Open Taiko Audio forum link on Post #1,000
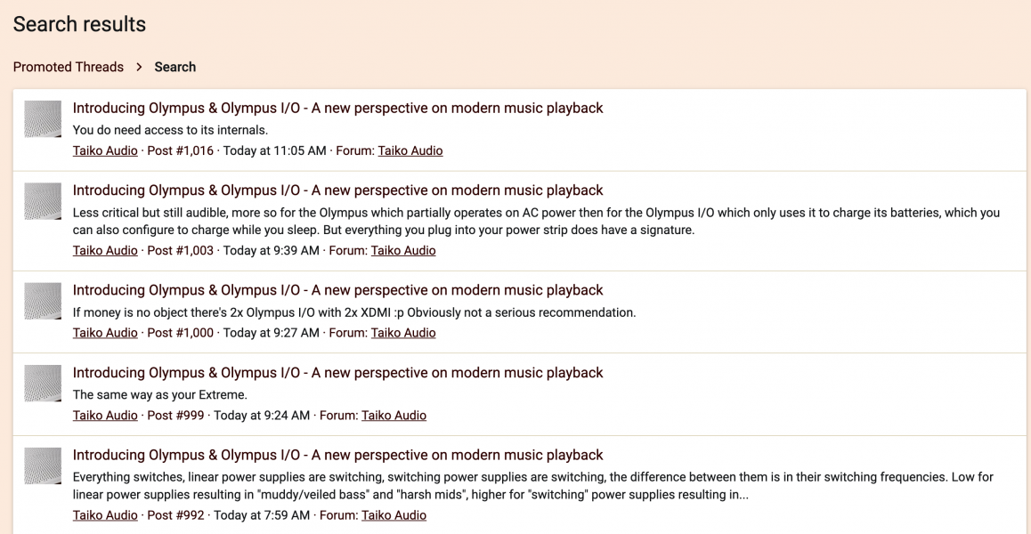Viewport: 1031px width, 534px height. tap(403, 333)
